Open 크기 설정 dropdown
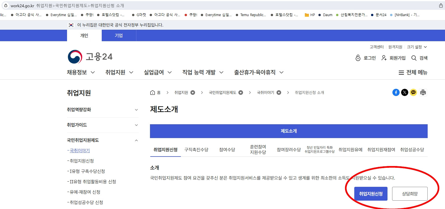The image size is (445, 209). [x=417, y=47]
